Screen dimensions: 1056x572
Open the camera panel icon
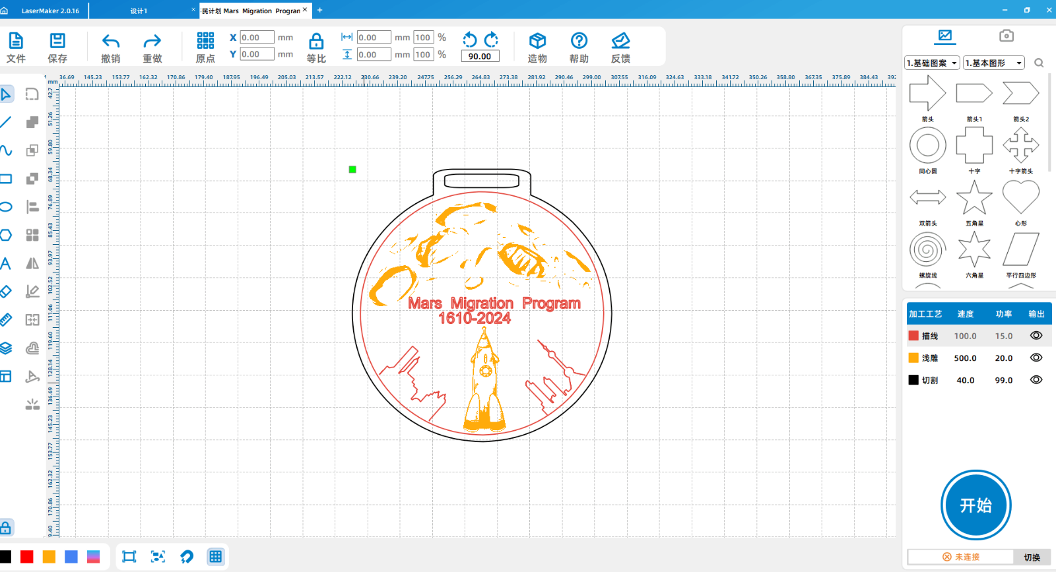[x=1006, y=36]
